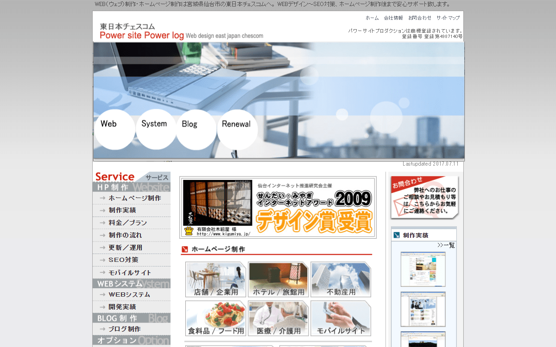Image resolution: width=556 pixels, height=347 pixels.
Task: Open ホームページ制作 in the service sidebar
Action: point(132,198)
